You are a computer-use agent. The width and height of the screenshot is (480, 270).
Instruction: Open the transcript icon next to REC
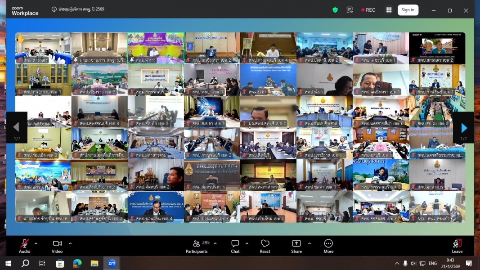click(x=350, y=10)
